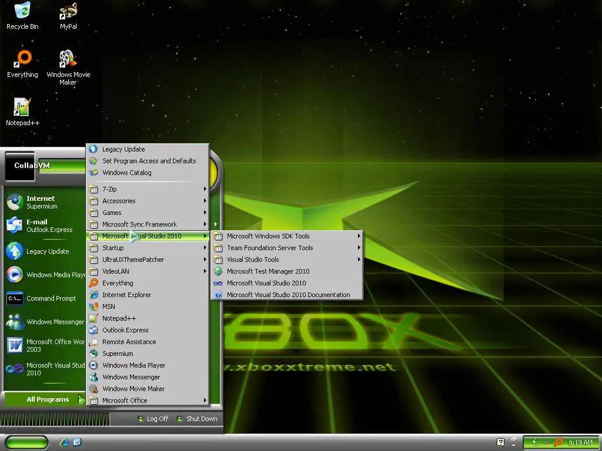Expand the Startup folder arrow

coord(205,248)
